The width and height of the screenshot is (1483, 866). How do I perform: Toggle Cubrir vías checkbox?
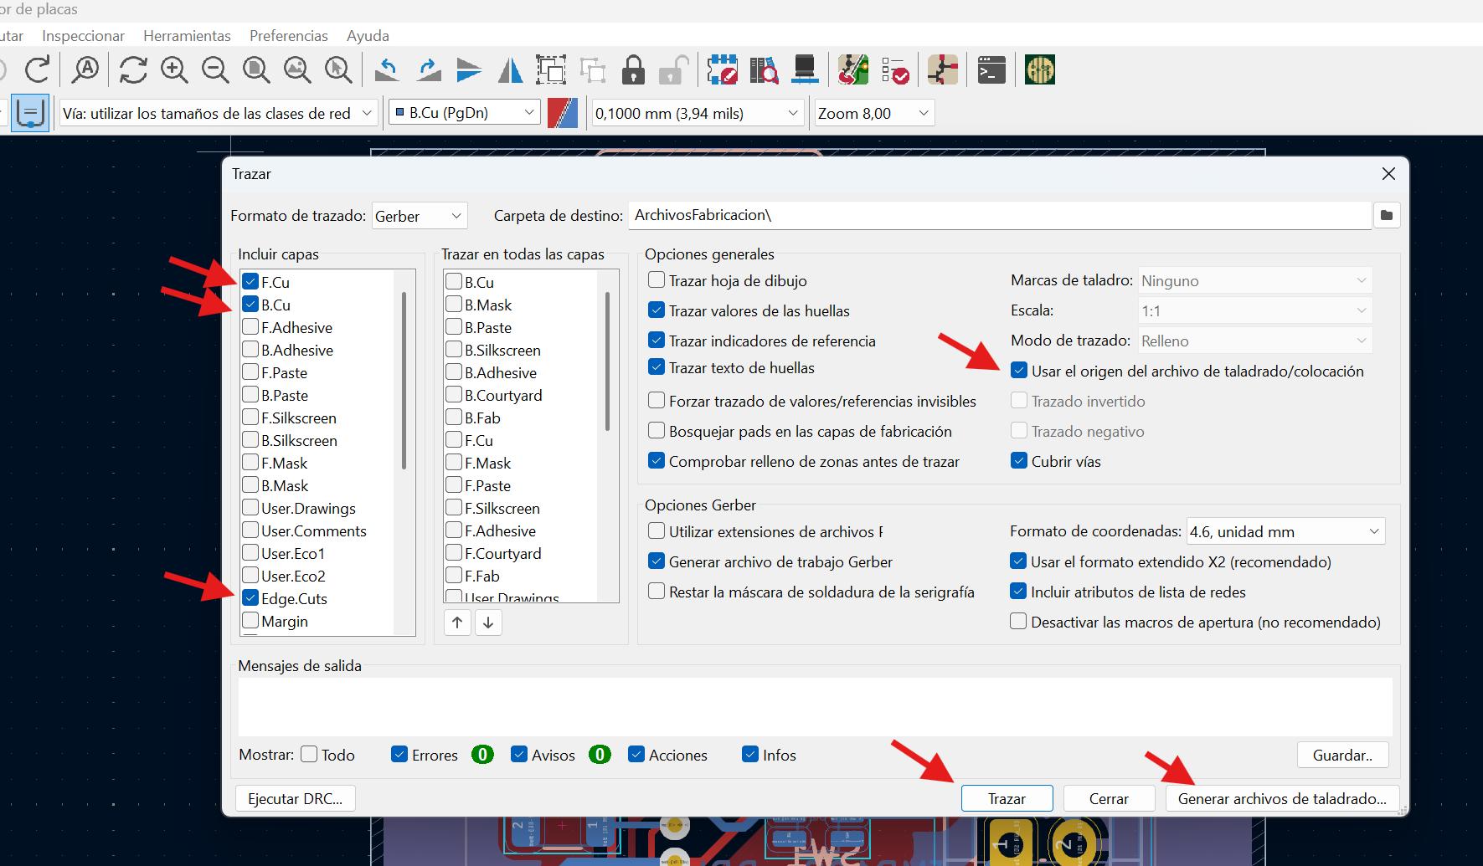pos(1019,461)
